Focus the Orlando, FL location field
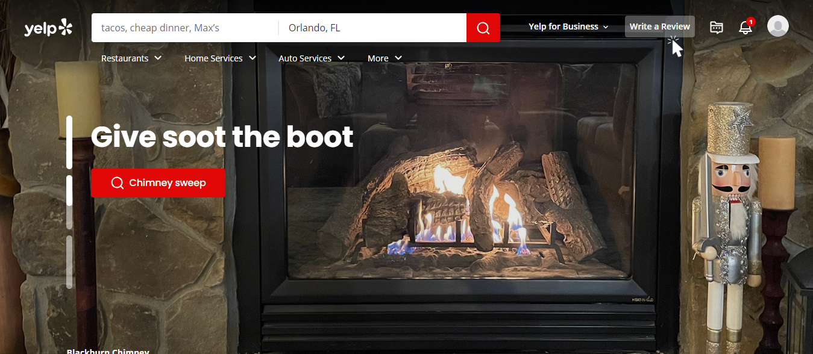 point(372,28)
